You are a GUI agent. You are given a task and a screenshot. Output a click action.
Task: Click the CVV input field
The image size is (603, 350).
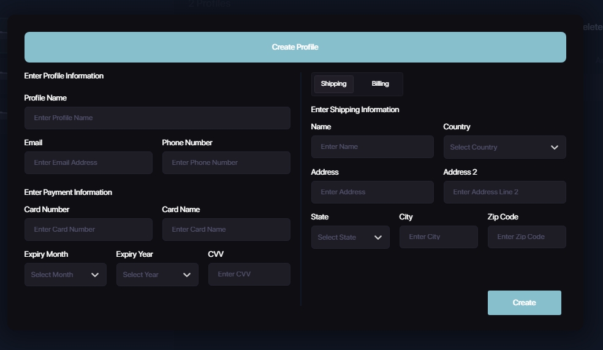[249, 274]
